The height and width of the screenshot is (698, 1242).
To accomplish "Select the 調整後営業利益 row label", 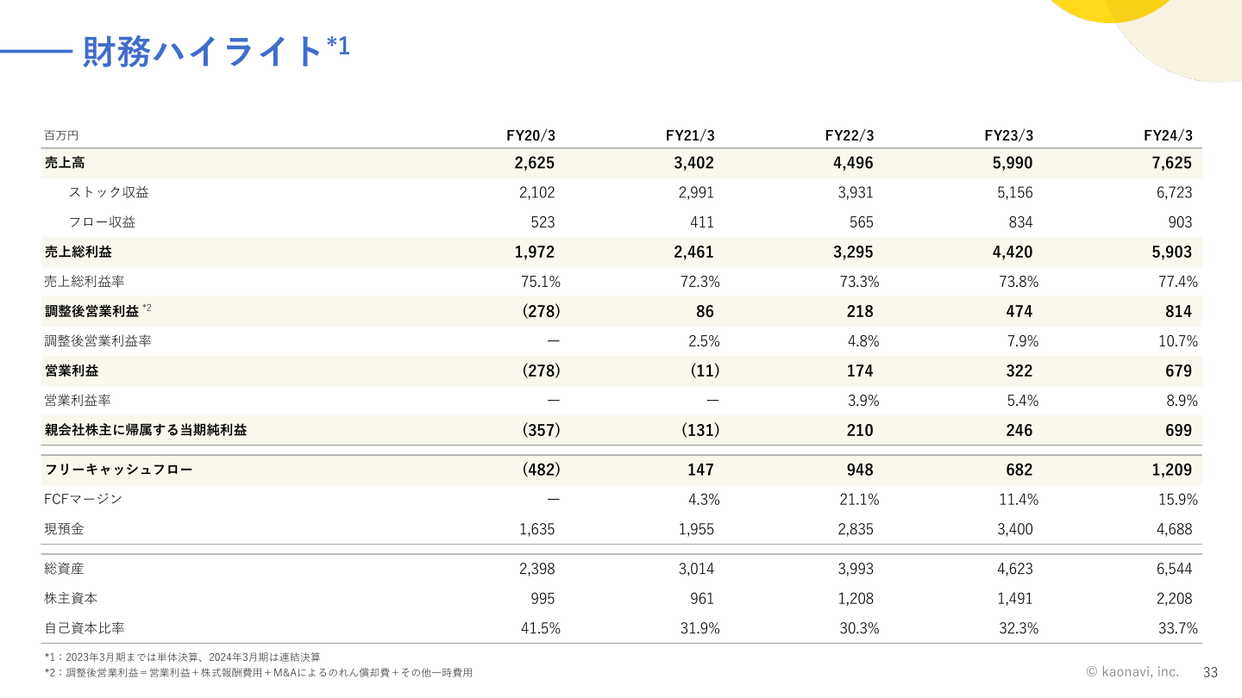I will [91, 311].
